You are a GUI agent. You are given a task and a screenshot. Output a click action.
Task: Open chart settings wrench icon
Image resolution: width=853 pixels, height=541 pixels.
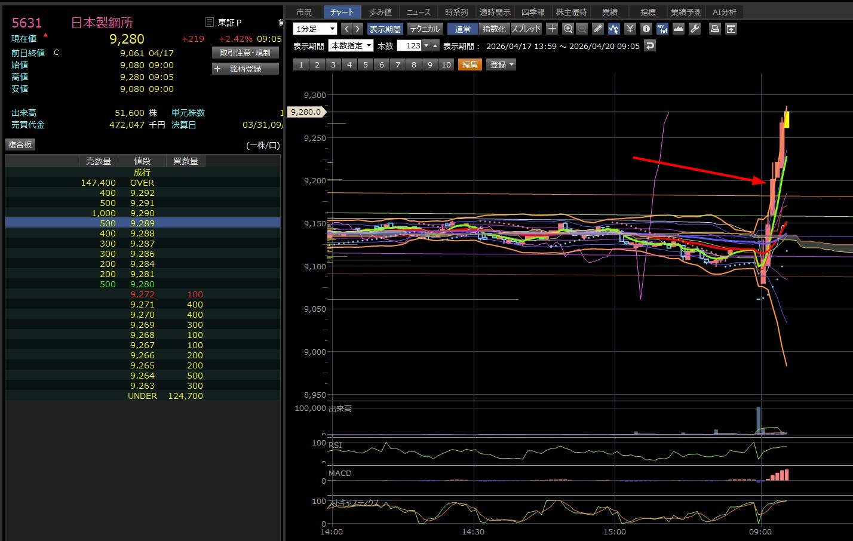click(x=694, y=29)
